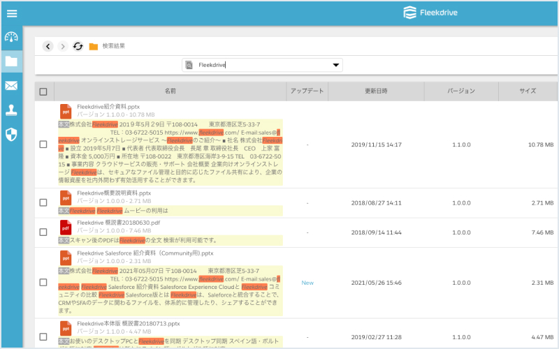Check the Fleekdrive紹介資料.pptx row checkbox
Image resolution: width=559 pixels, height=349 pixels.
click(x=43, y=144)
